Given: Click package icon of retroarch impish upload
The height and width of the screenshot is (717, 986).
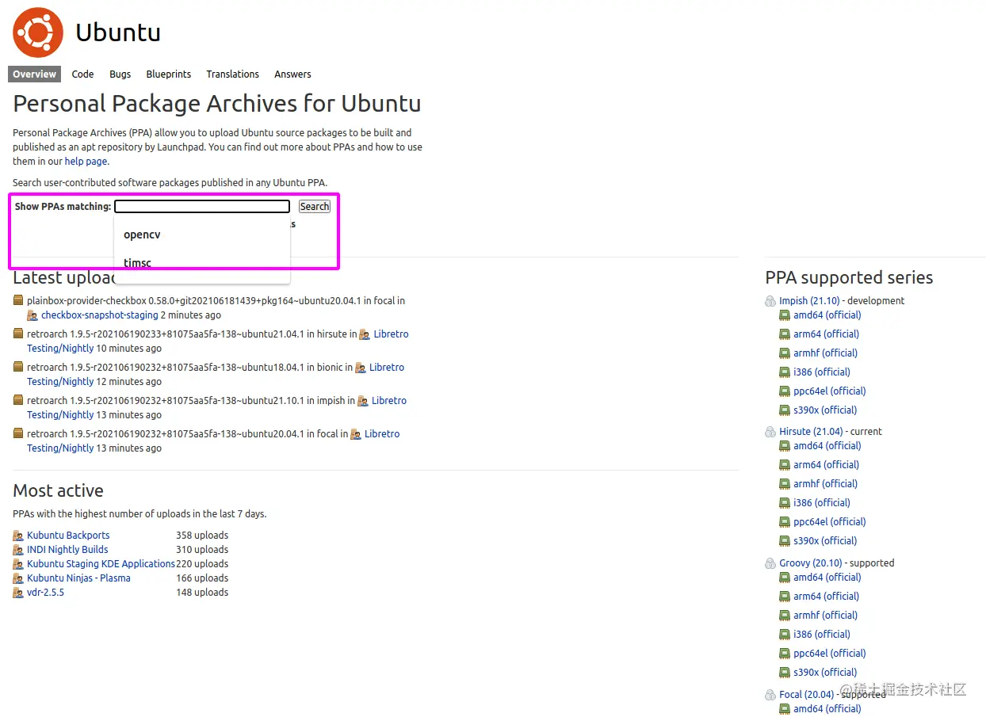Looking at the screenshot, I should coord(18,400).
